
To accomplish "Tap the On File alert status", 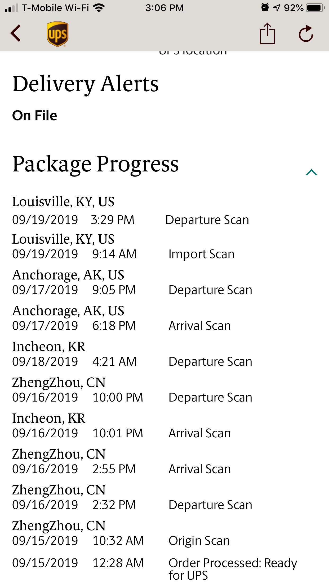I will [35, 116].
